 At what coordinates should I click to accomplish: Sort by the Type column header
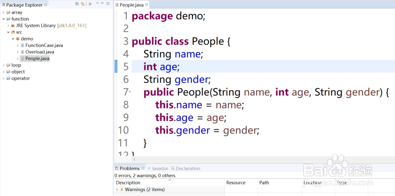[352, 183]
